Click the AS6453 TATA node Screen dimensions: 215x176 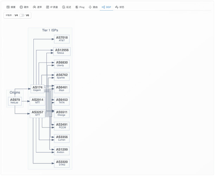point(62,101)
